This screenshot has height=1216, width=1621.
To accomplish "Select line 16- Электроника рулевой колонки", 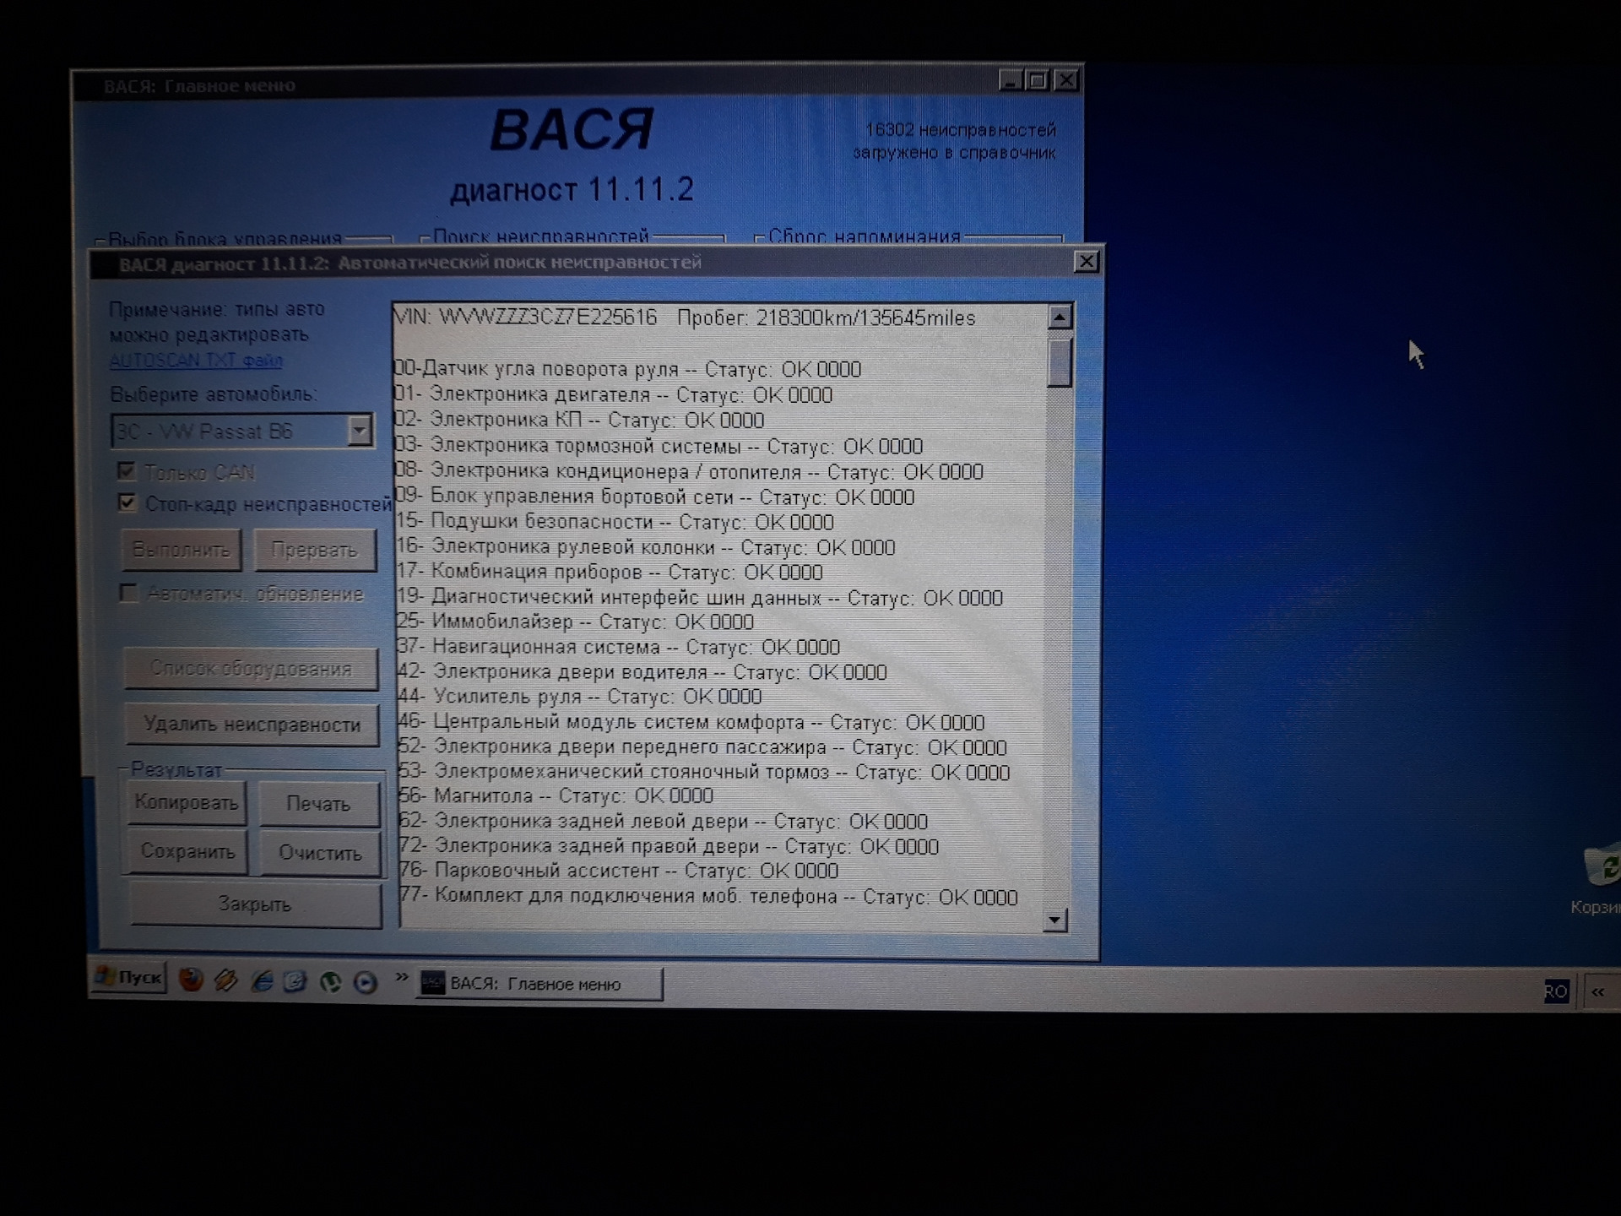I will (x=646, y=547).
